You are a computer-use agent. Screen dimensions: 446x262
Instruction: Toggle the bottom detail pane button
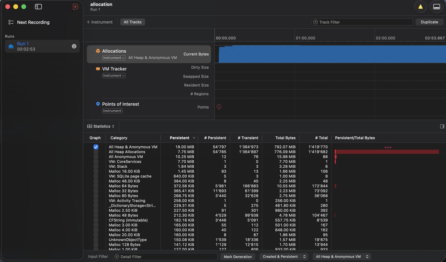(436, 7)
